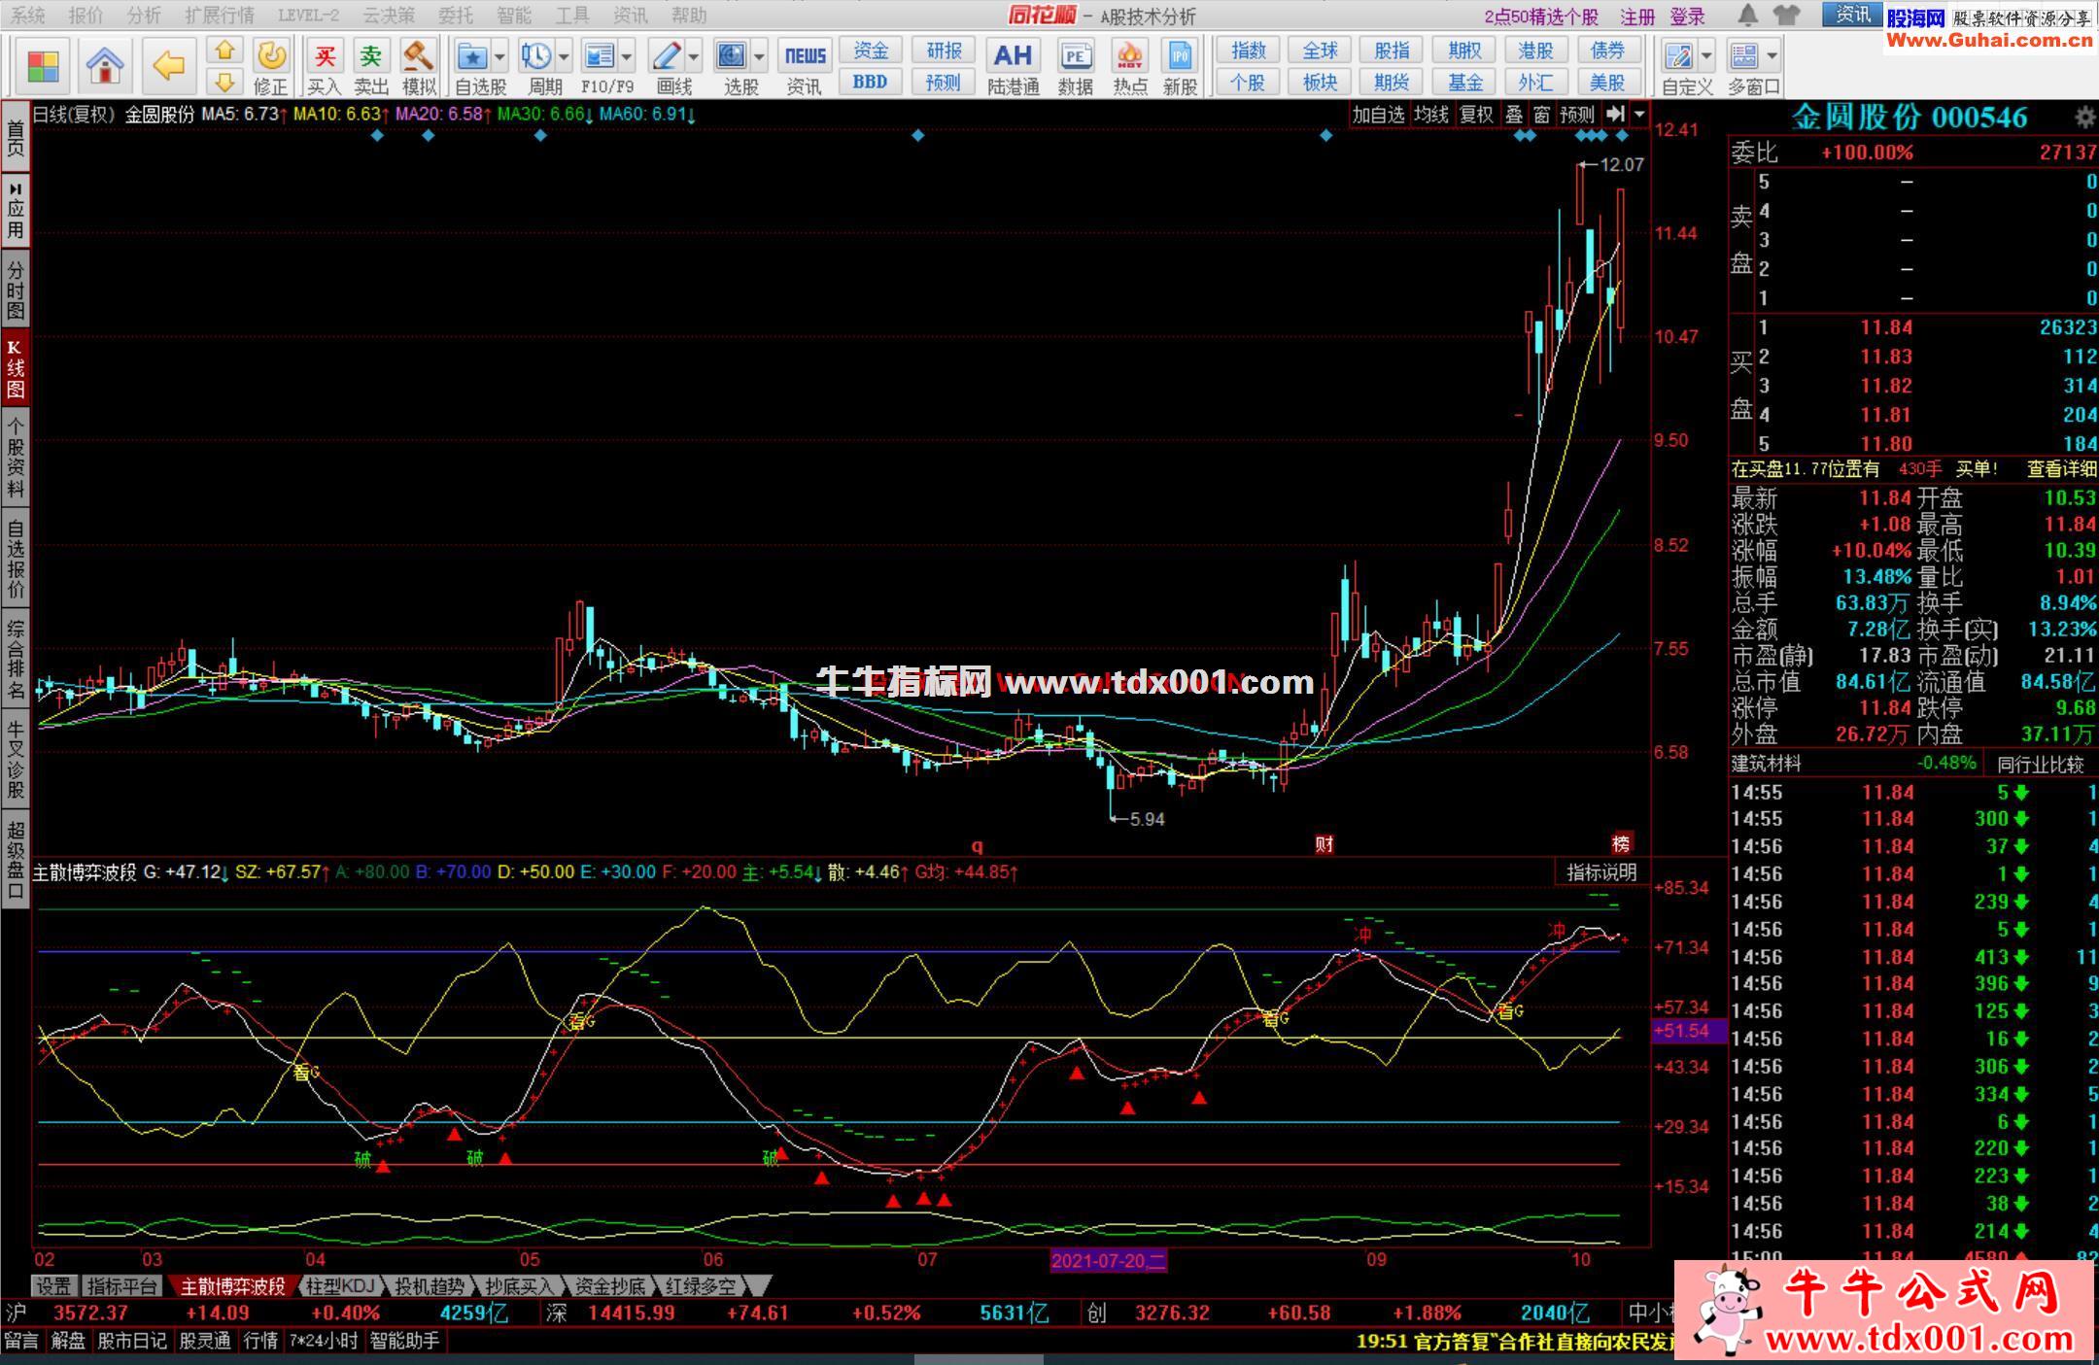Expand the F10/F9 dropdown arrow

click(x=626, y=56)
